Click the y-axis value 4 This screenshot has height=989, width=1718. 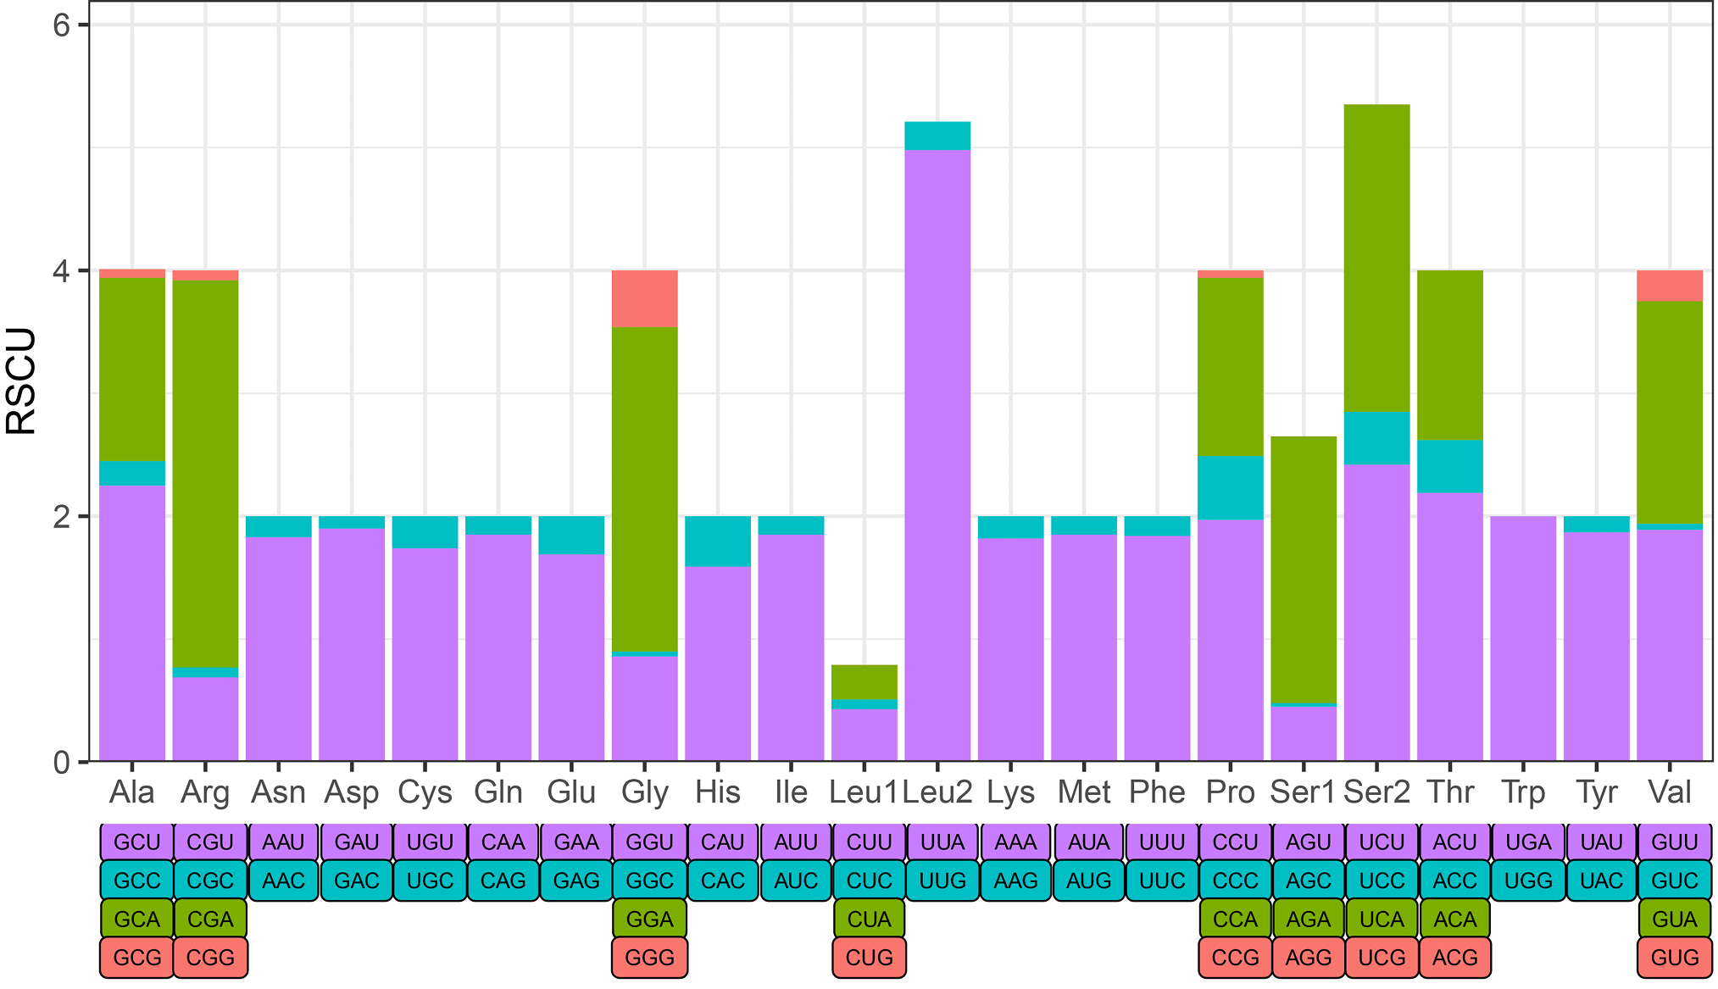click(61, 271)
